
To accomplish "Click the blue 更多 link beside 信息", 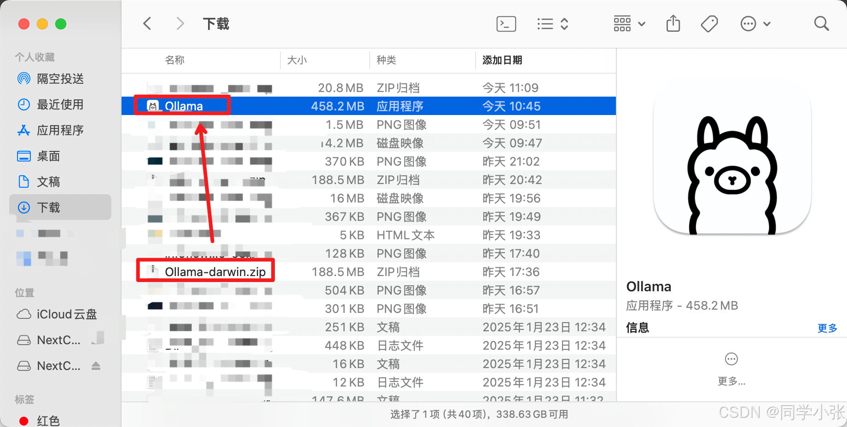I will pyautogui.click(x=827, y=328).
